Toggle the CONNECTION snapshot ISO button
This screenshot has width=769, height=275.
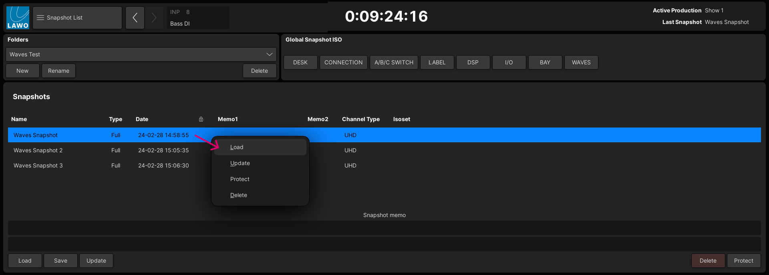343,62
